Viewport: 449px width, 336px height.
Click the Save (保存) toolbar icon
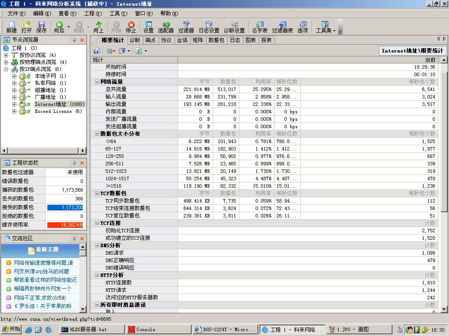pyautogui.click(x=41, y=27)
